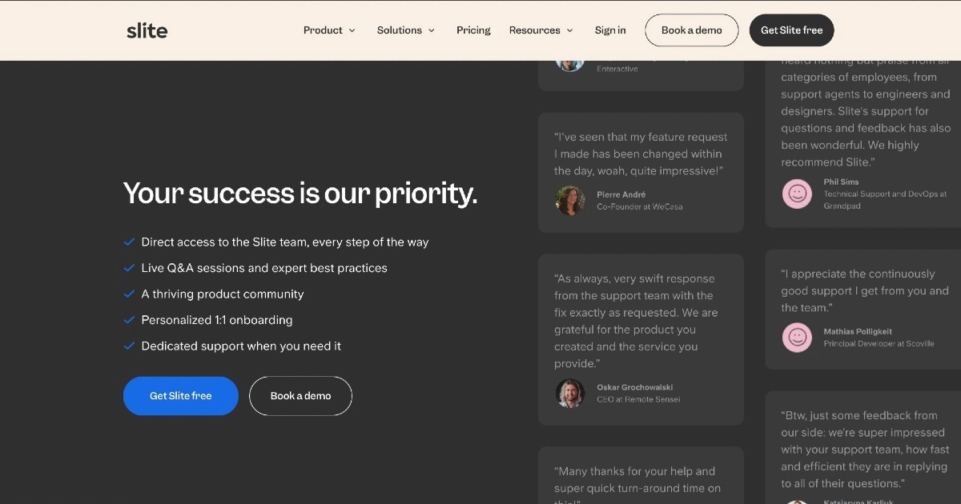
Task: Click checkmark beside Personalized 1:1 onboarding
Action: point(129,320)
